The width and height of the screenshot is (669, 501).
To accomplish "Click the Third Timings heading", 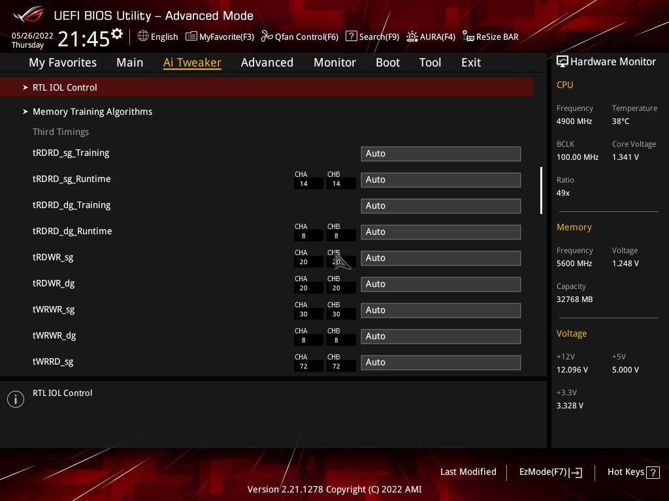I will [x=61, y=132].
